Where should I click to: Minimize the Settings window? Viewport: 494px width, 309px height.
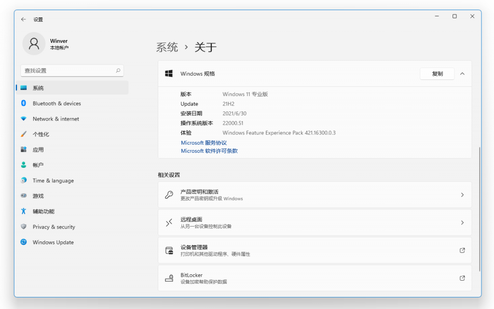(x=437, y=16)
